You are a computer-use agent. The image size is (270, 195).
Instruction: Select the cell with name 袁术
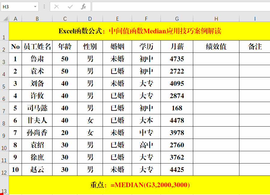37,71
